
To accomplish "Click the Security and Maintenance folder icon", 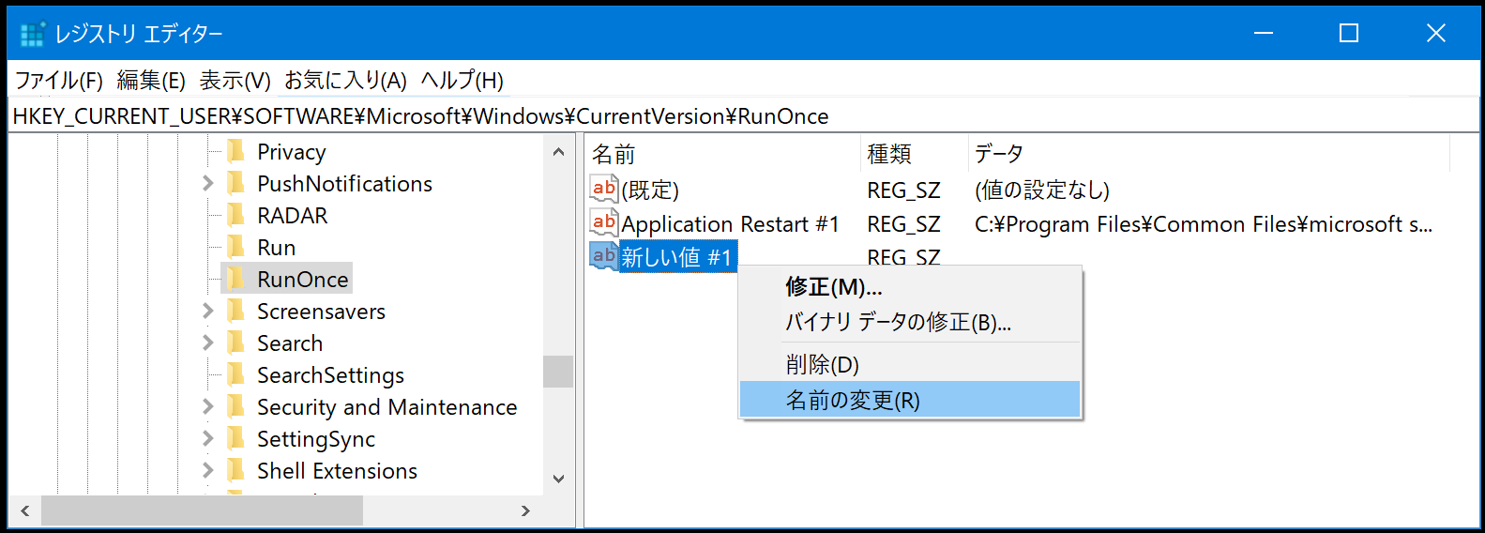I will [x=236, y=406].
